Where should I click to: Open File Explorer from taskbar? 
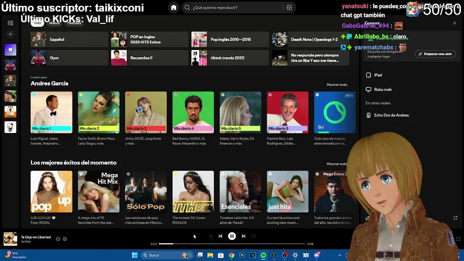(210, 255)
